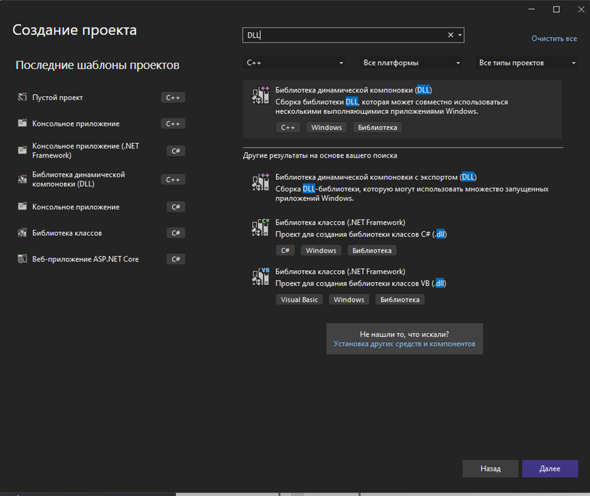590x496 pixels.
Task: Click the Библиотека классов C# icon in recent list
Action: click(22, 233)
